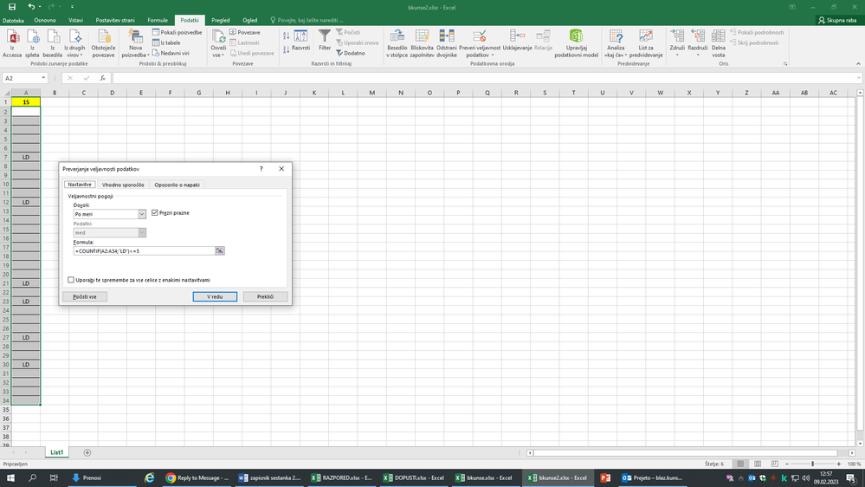Screen dimensions: 865x487
Task: Toggle the Prezri prazne checkbox
Action: pos(154,212)
